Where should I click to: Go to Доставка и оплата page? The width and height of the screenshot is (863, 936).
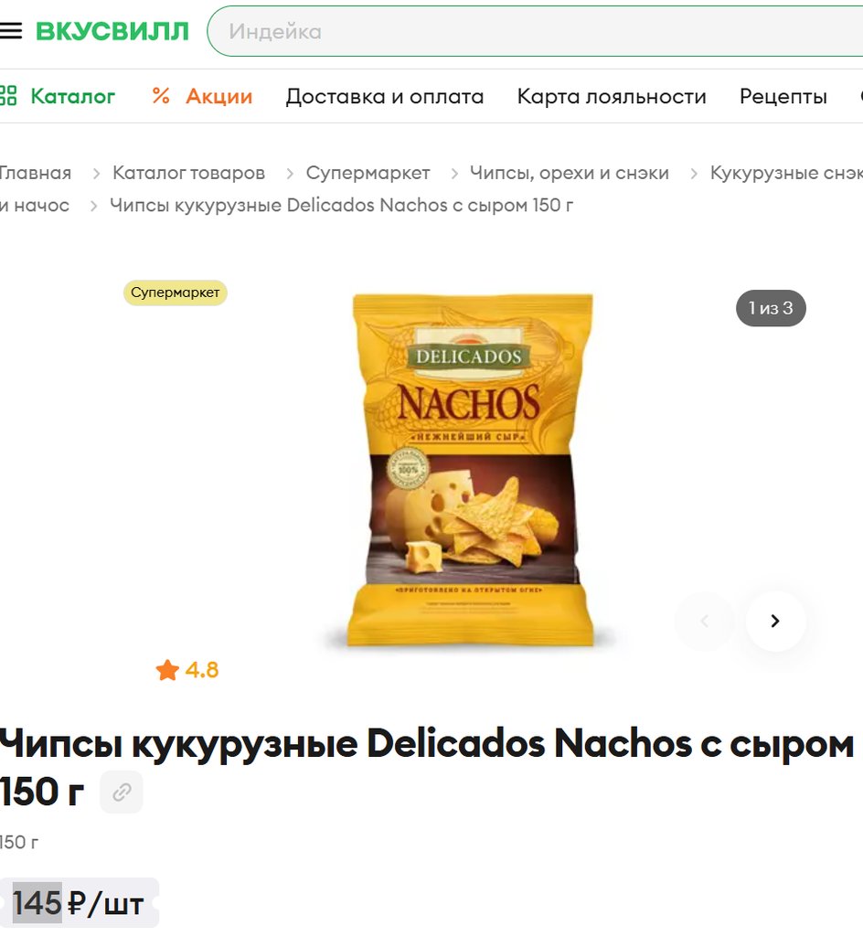[x=384, y=96]
